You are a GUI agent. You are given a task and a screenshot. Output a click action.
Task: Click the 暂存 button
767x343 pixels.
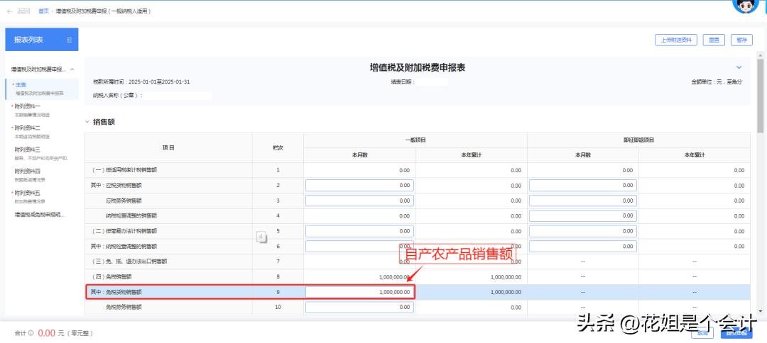tap(741, 40)
